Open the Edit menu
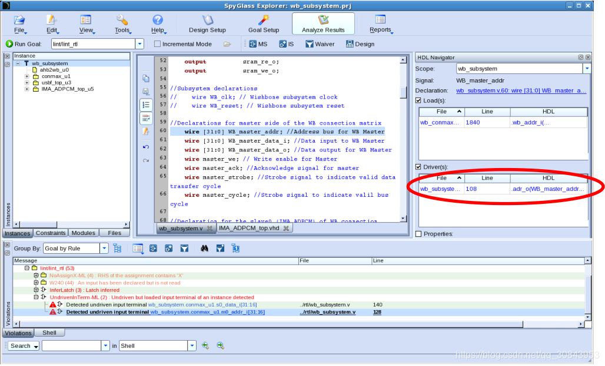 click(x=52, y=24)
